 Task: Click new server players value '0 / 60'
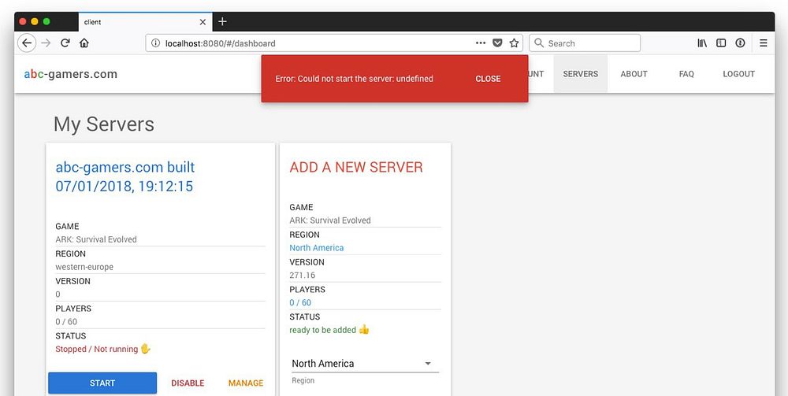point(300,302)
